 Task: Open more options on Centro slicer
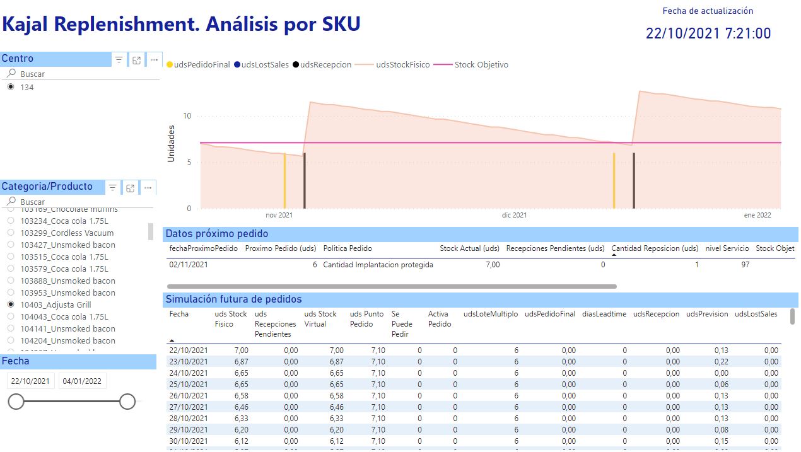pyautogui.click(x=154, y=60)
